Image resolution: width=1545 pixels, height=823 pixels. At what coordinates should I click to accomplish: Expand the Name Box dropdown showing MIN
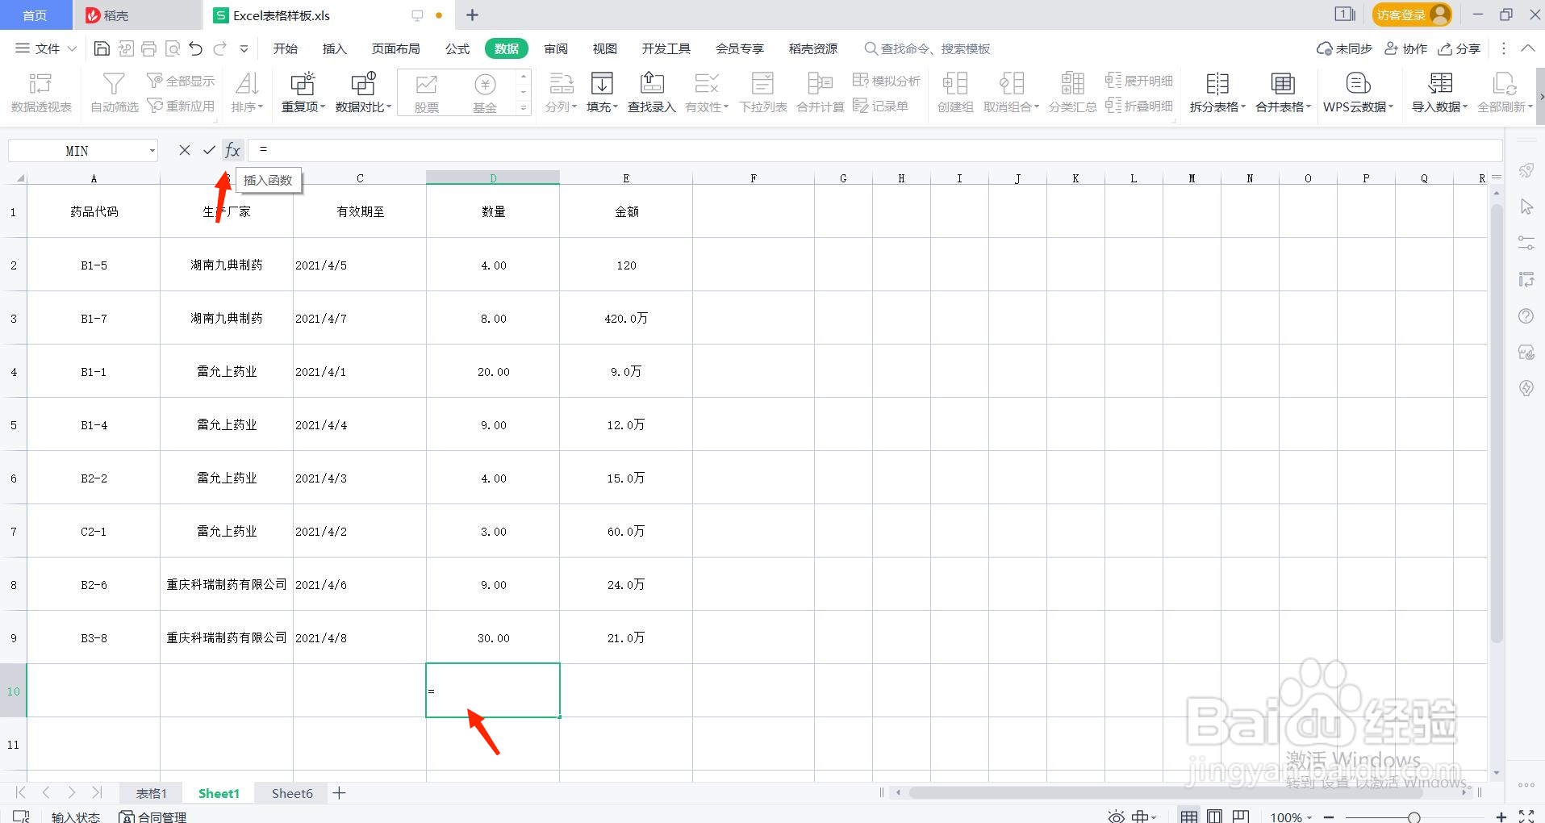(152, 151)
